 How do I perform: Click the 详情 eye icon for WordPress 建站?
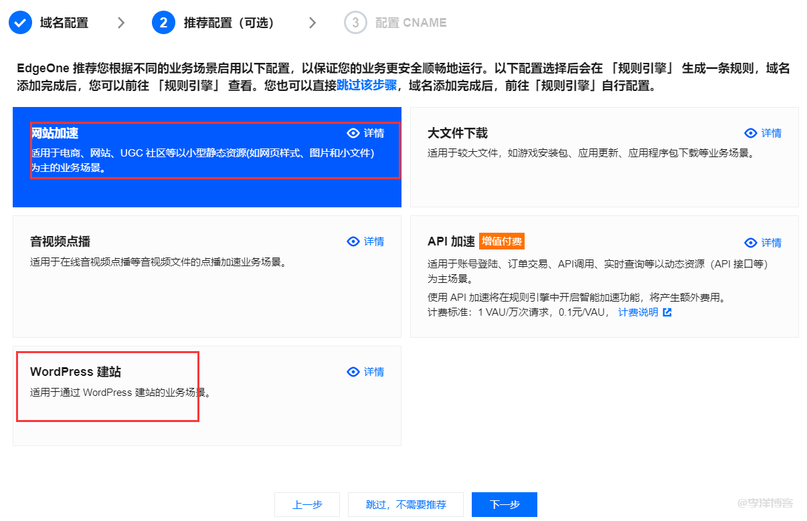coord(353,371)
